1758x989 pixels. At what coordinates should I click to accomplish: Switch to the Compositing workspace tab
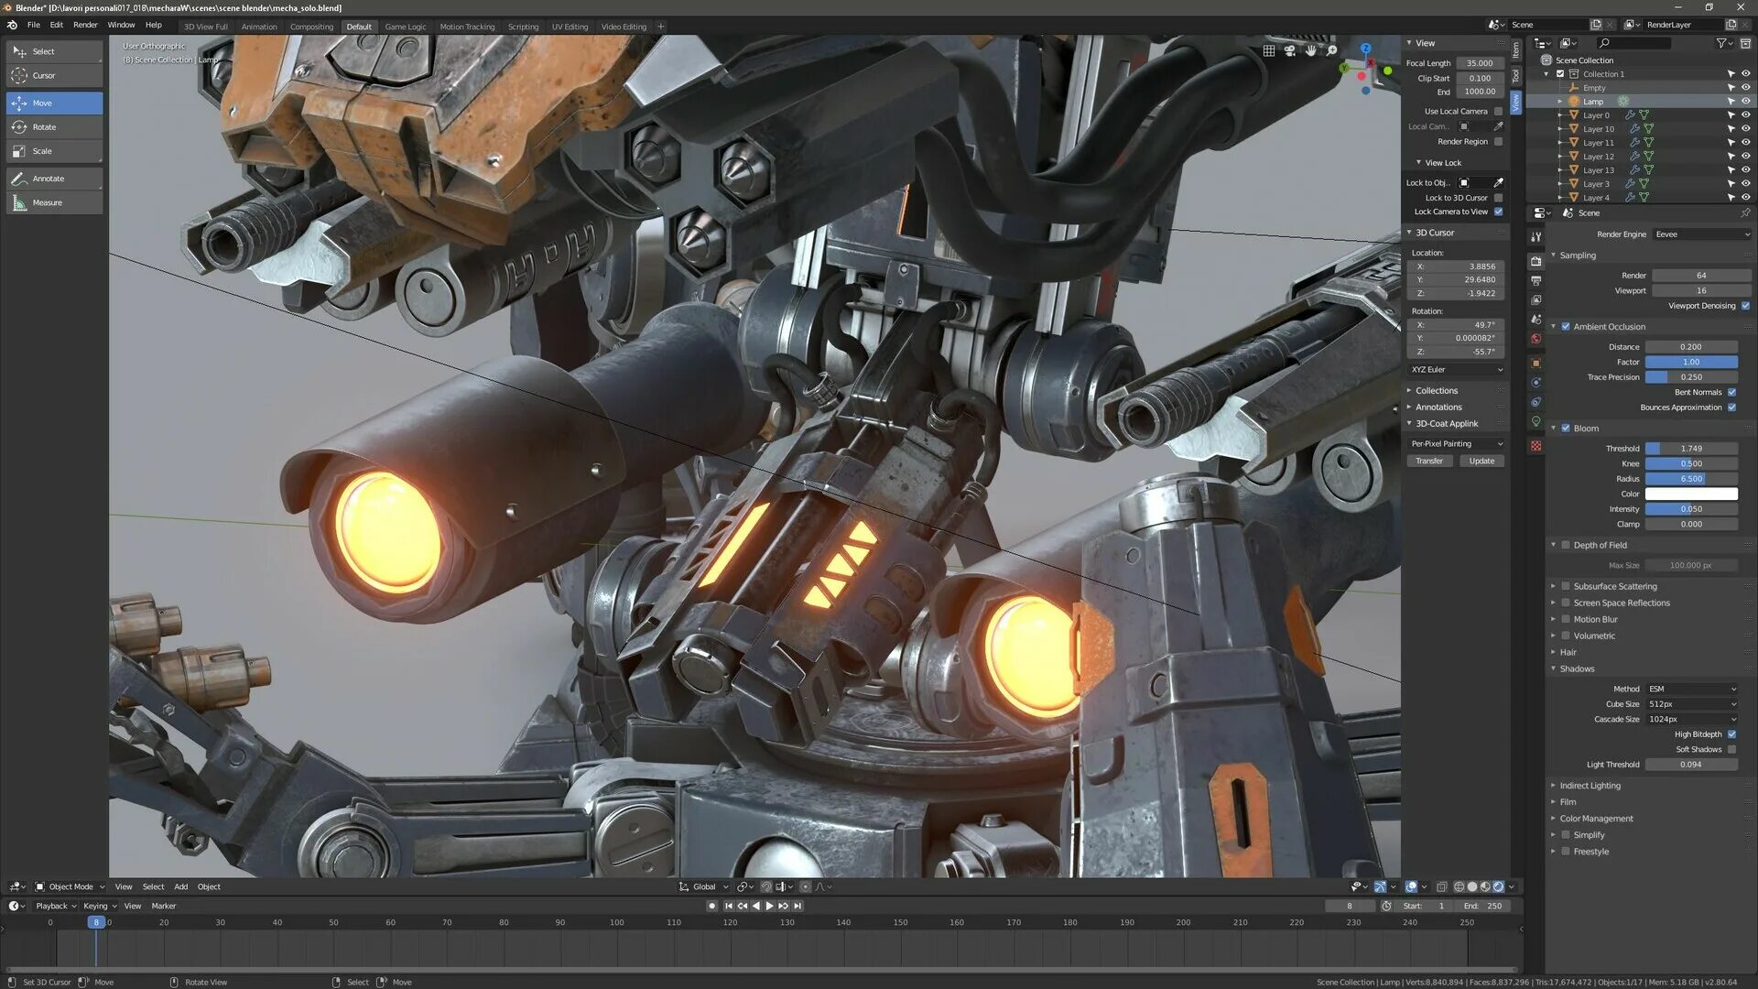311,27
